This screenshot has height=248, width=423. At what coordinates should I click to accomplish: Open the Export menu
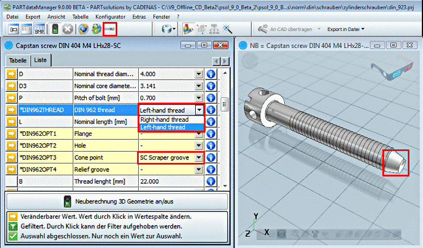(x=33, y=17)
